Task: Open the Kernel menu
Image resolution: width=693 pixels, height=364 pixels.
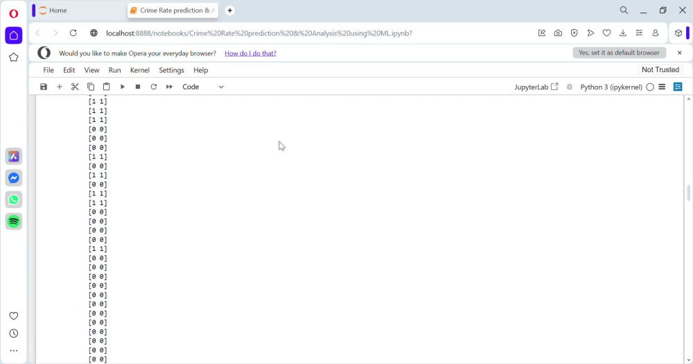Action: 140,70
